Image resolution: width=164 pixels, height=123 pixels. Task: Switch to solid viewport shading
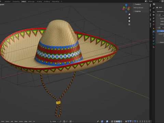[x=117, y=121]
